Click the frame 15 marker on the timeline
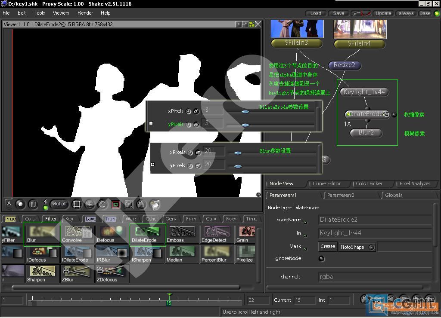441x318 pixels. pyautogui.click(x=169, y=300)
